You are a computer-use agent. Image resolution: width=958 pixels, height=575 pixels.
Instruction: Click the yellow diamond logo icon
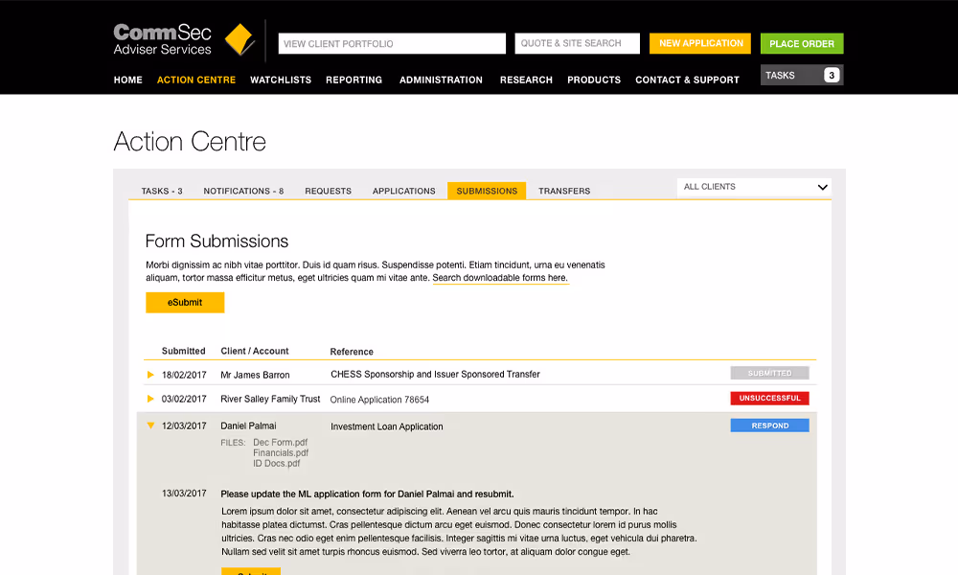[239, 39]
